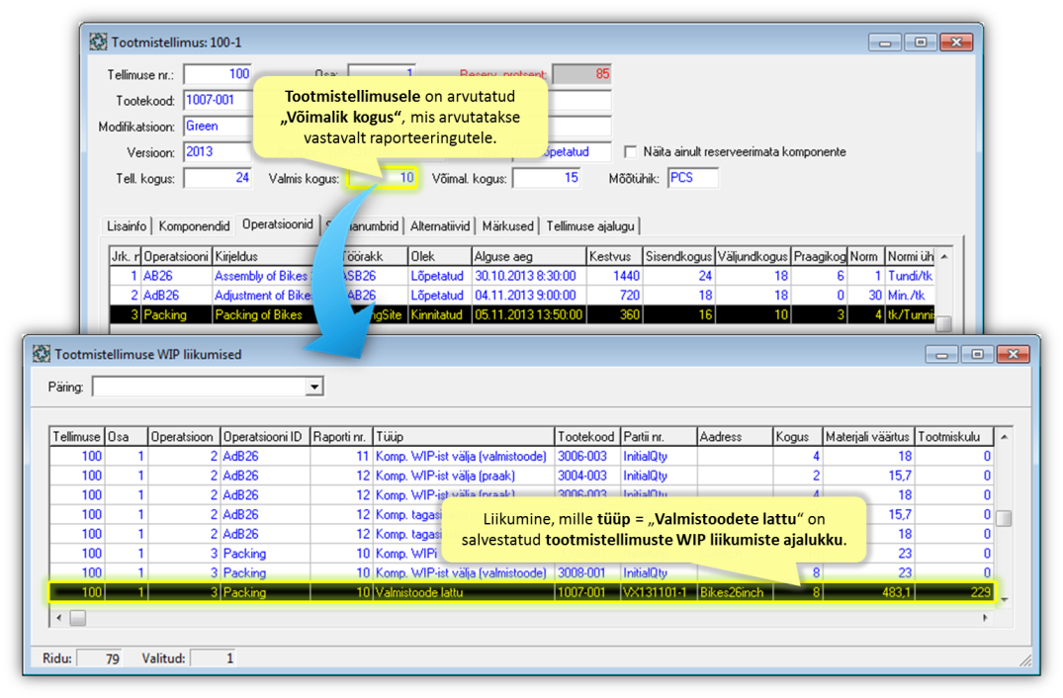This screenshot has width=1063, height=698.
Task: Click scroll up arrow in WIP table
Action: [x=1004, y=437]
